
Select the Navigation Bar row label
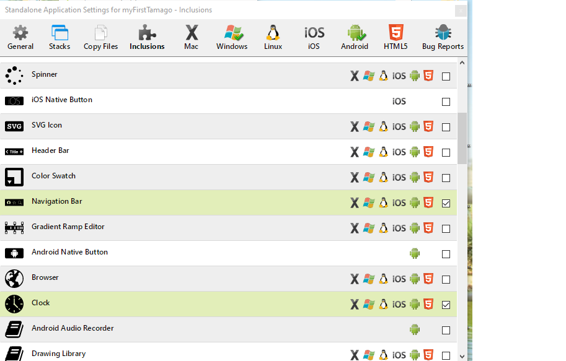pyautogui.click(x=56, y=202)
